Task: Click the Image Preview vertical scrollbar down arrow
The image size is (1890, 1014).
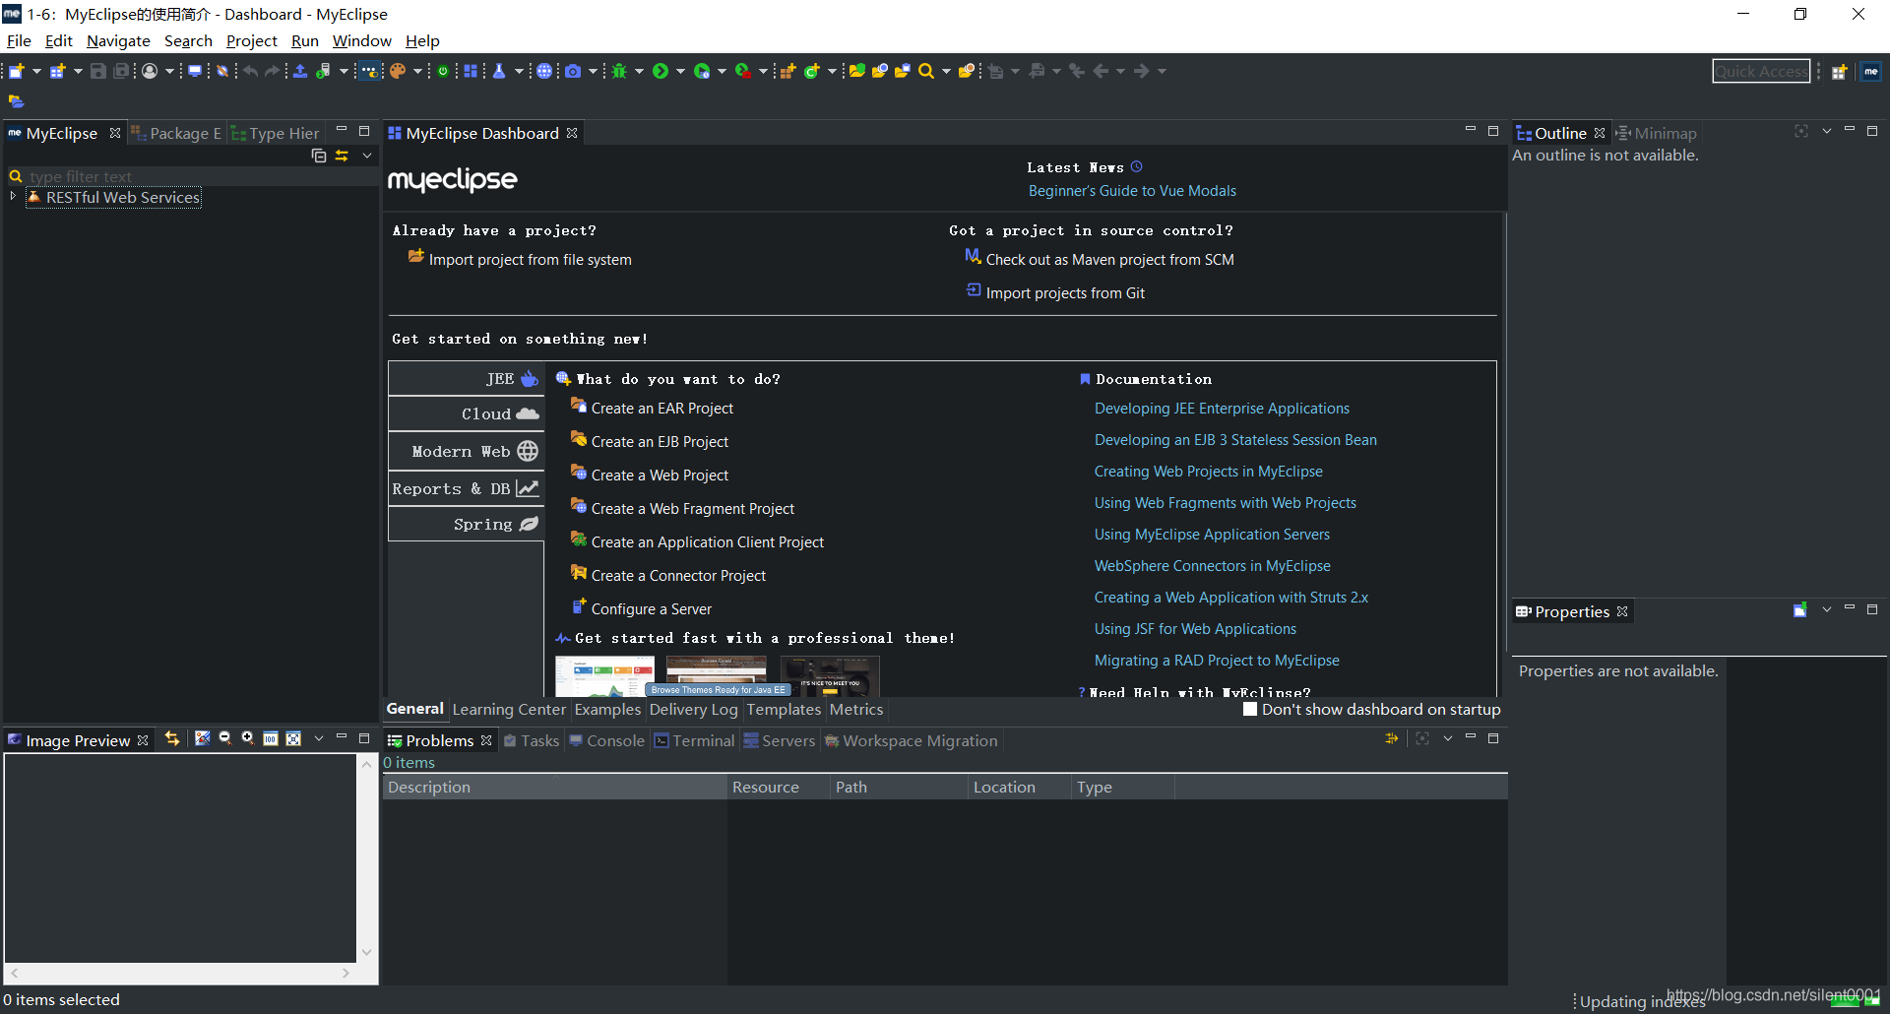Action: 367,952
